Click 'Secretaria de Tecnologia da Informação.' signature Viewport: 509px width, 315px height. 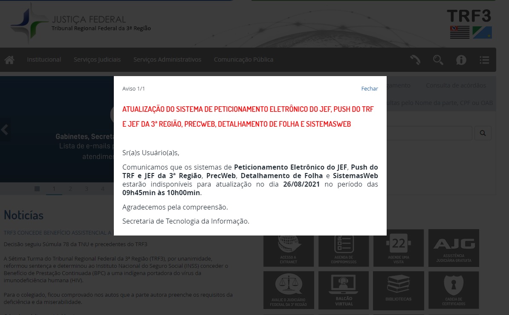pos(186,221)
